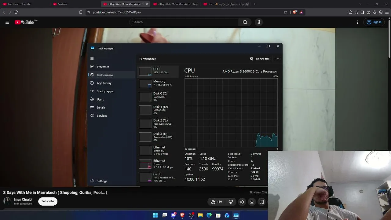
Task: Share the video
Action: click(x=242, y=202)
